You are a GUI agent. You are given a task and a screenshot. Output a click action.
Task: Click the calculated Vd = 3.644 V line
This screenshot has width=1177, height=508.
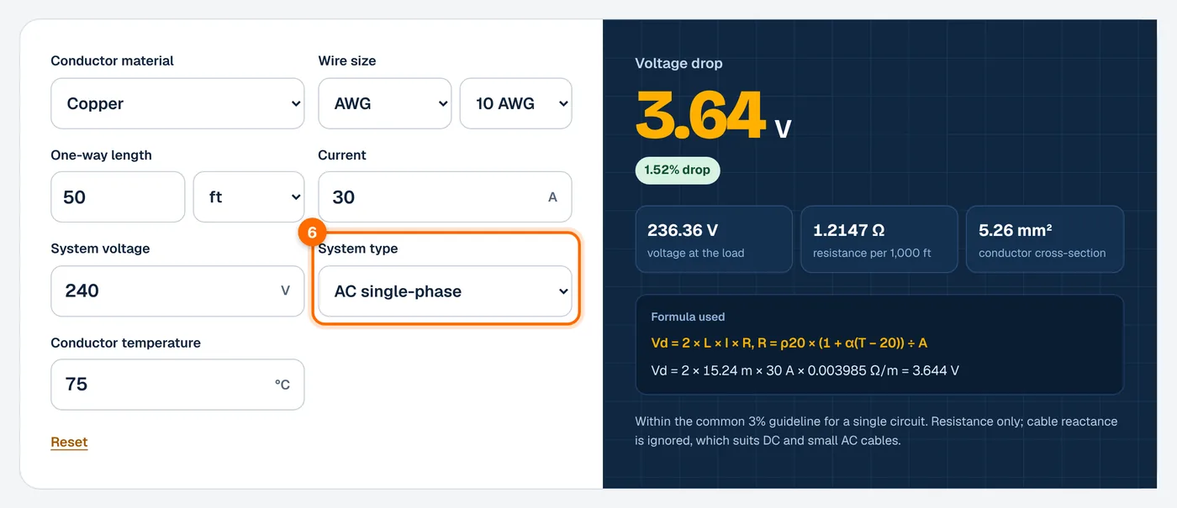coord(805,370)
